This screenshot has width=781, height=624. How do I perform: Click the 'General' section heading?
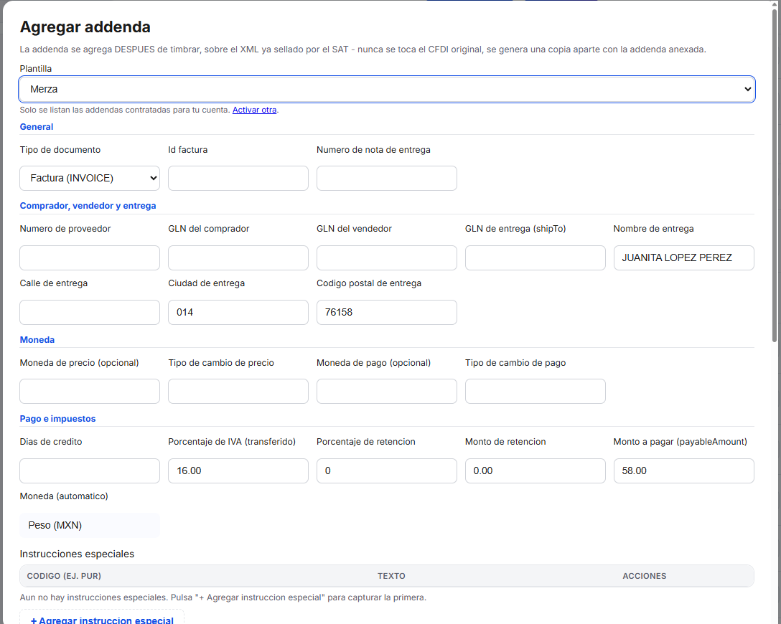coord(37,127)
